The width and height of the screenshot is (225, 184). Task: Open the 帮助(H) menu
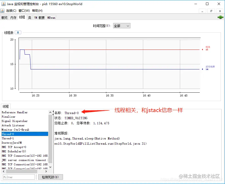coord(37,11)
